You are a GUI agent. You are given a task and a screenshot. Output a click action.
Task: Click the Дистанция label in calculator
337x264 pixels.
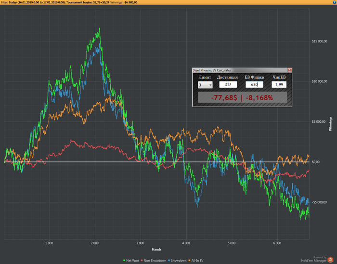coord(227,77)
